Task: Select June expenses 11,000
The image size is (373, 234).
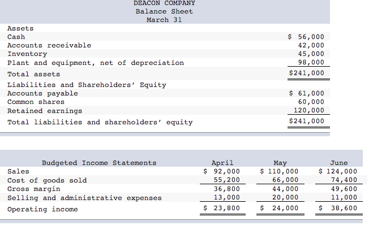Action: 344,197
